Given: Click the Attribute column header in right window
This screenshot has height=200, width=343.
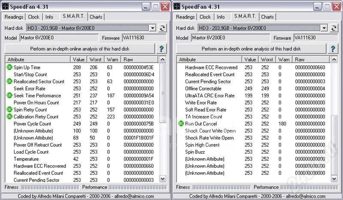Looking at the screenshot, I should point(209,59).
